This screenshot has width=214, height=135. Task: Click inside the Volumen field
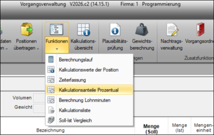[x=39, y=98]
